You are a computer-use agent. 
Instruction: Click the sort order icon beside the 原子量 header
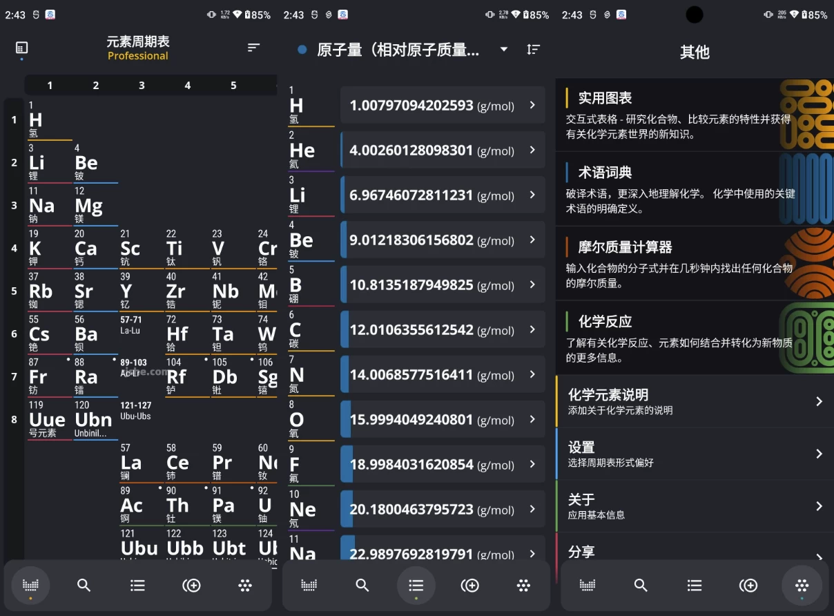pyautogui.click(x=533, y=49)
